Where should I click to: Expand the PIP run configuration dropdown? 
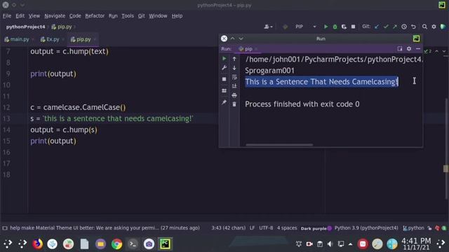pos(314,27)
